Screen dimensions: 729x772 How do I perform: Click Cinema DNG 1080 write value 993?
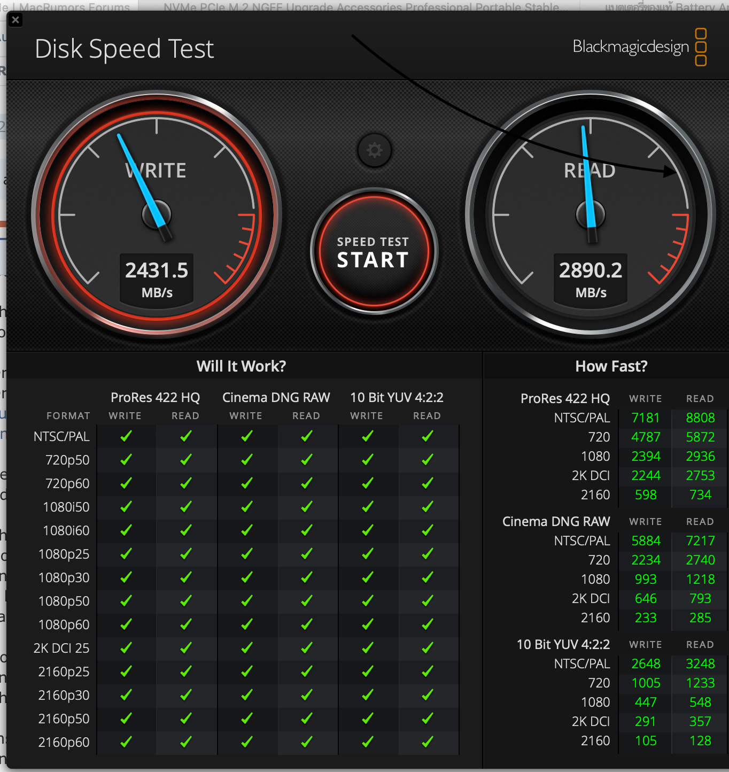click(646, 580)
